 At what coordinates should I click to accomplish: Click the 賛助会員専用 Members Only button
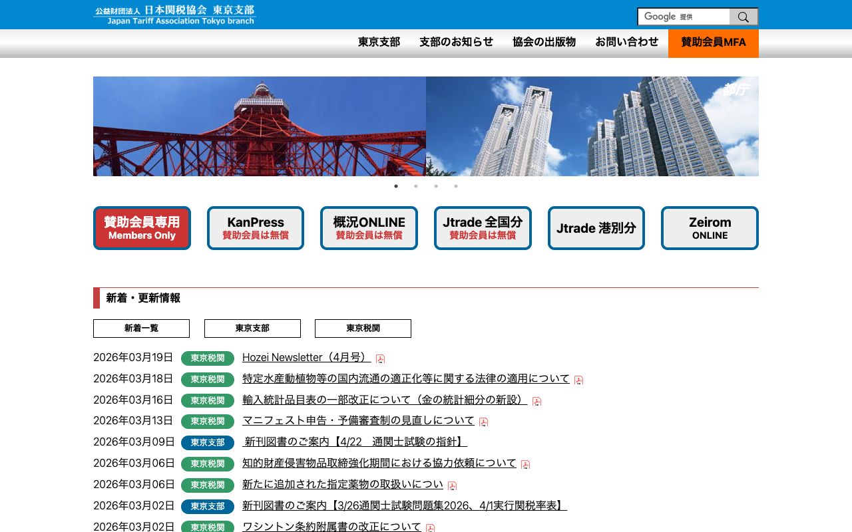142,227
